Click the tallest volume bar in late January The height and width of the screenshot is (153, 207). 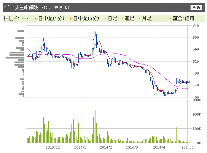coord(95,126)
